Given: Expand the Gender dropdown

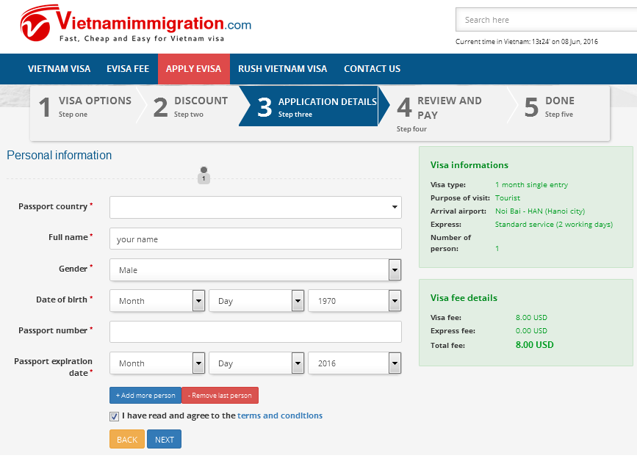Looking at the screenshot, I should tap(255, 270).
